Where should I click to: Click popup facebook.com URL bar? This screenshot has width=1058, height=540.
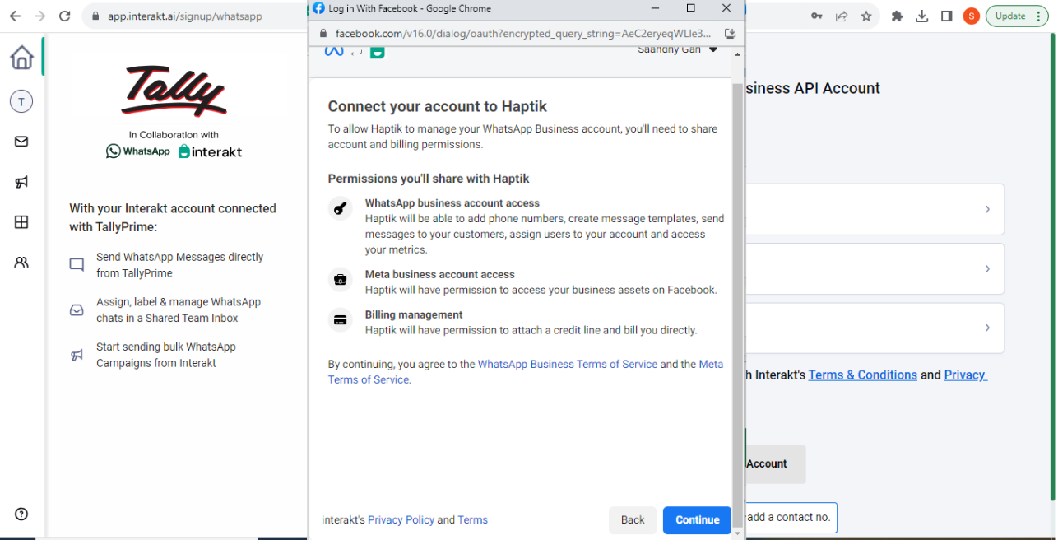coord(523,34)
